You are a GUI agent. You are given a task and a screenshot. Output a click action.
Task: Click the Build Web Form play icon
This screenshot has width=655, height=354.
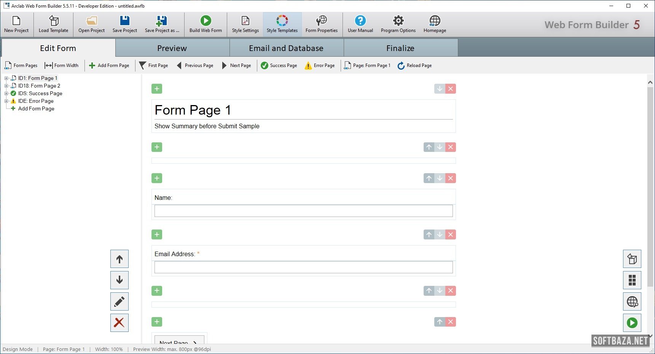tap(206, 21)
